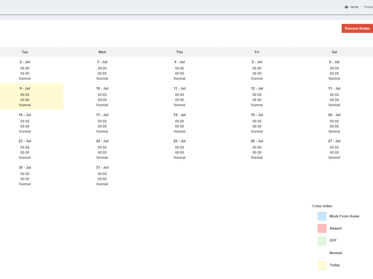Click the Normal status under 26 - Jul

point(257,157)
